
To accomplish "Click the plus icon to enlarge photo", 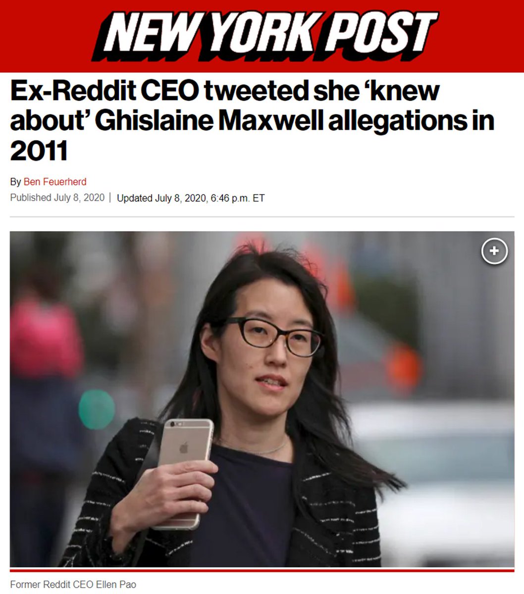I will [x=494, y=251].
